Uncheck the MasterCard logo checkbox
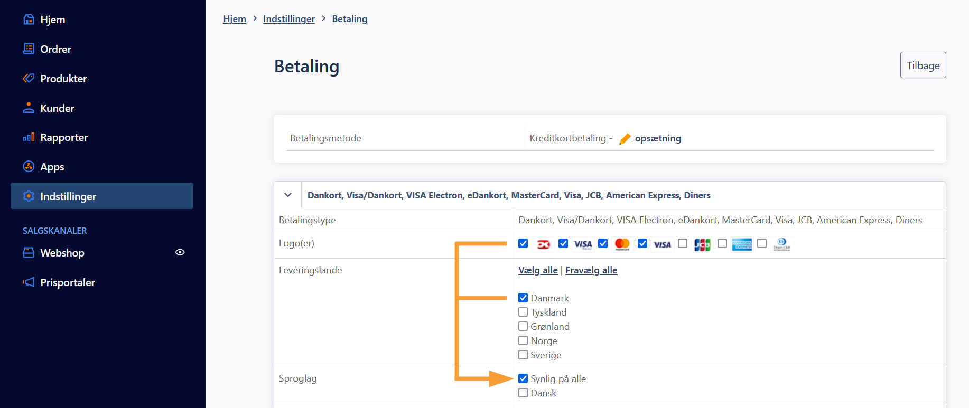This screenshot has width=969, height=408. pos(603,243)
